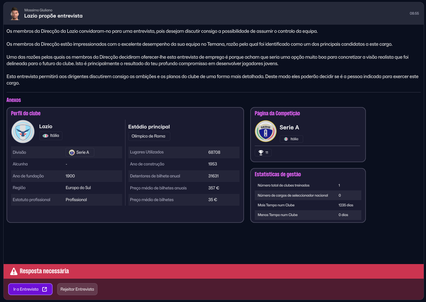Click the warning triangle icon
This screenshot has height=302, width=426.
pos(14,271)
